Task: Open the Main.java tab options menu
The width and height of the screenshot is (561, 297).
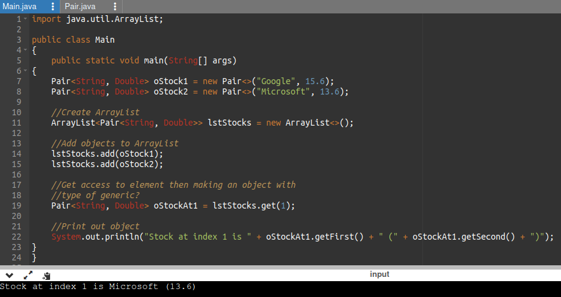Action: pyautogui.click(x=52, y=7)
